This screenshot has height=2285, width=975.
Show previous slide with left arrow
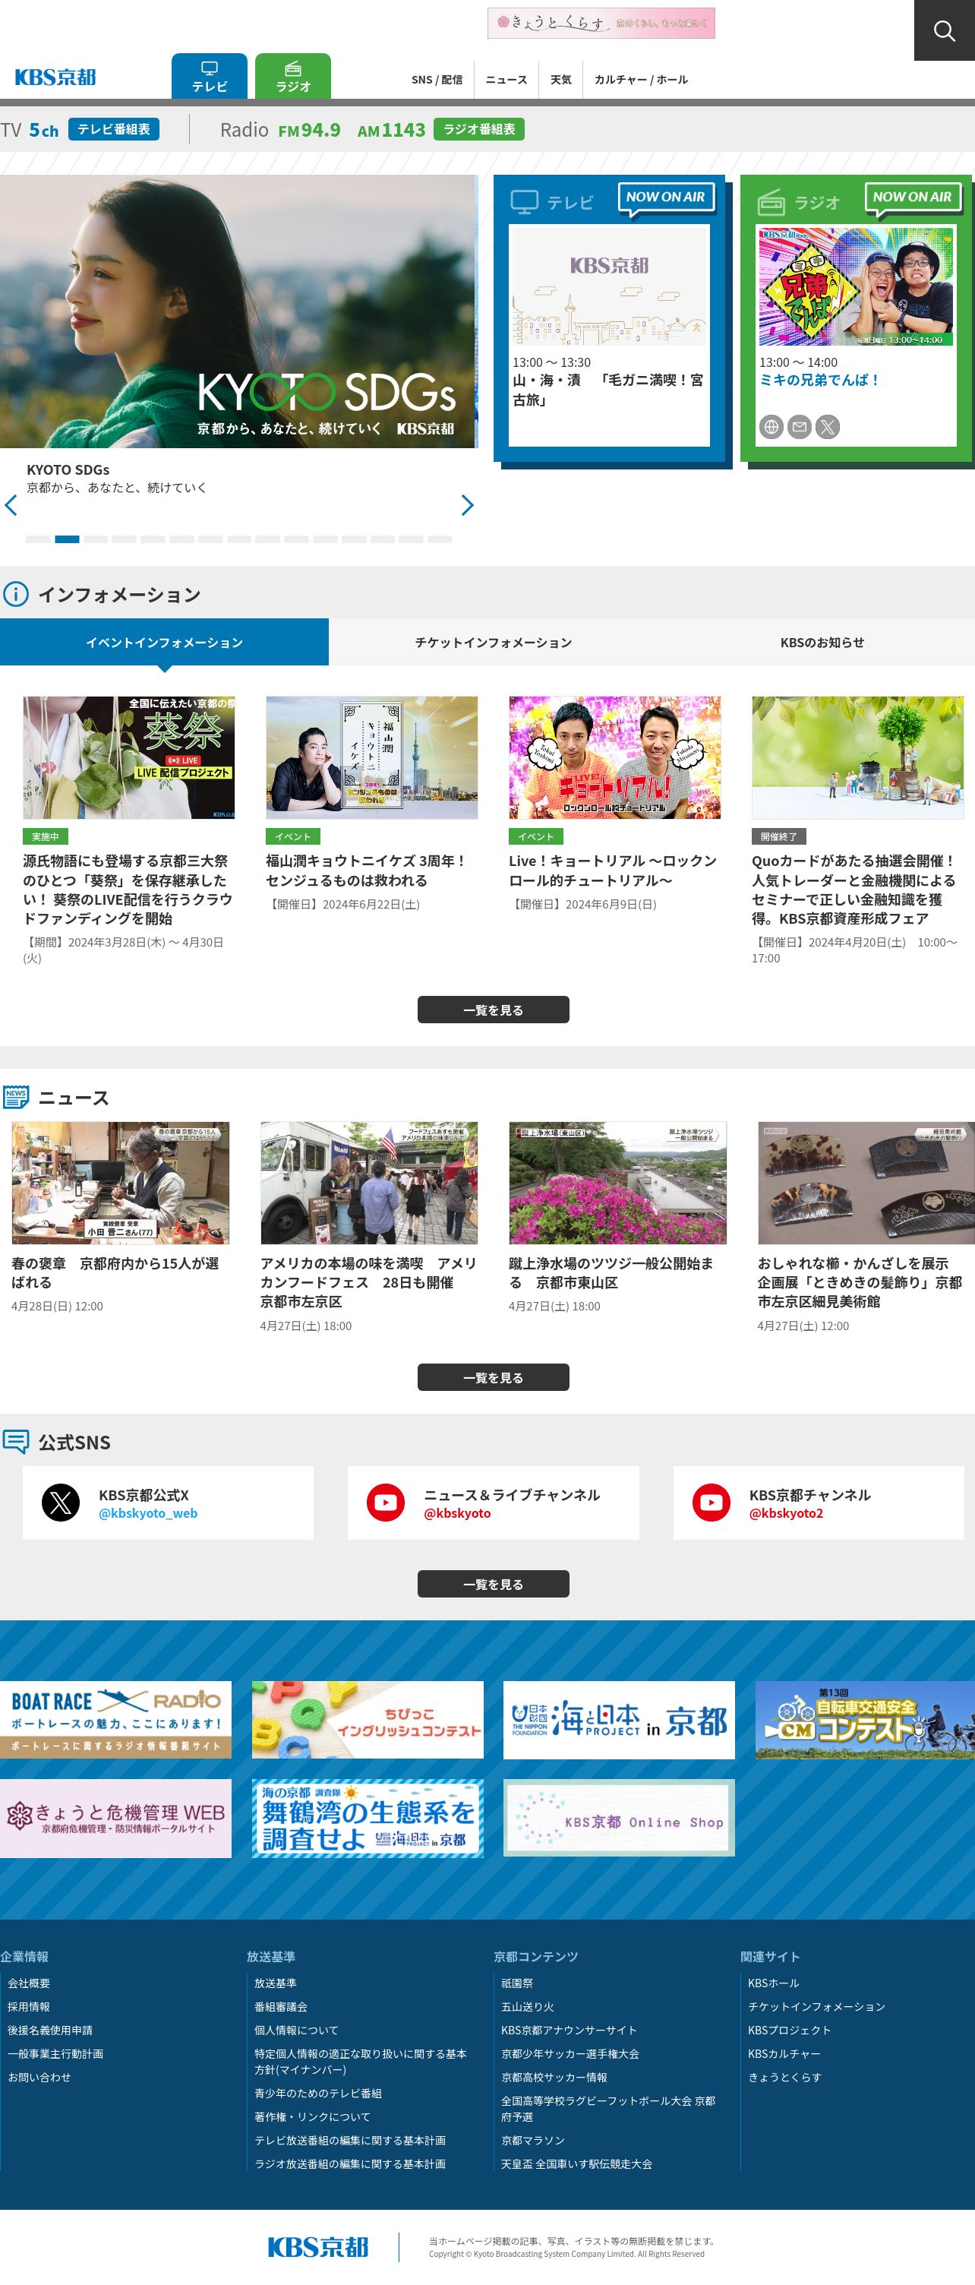[x=11, y=506]
